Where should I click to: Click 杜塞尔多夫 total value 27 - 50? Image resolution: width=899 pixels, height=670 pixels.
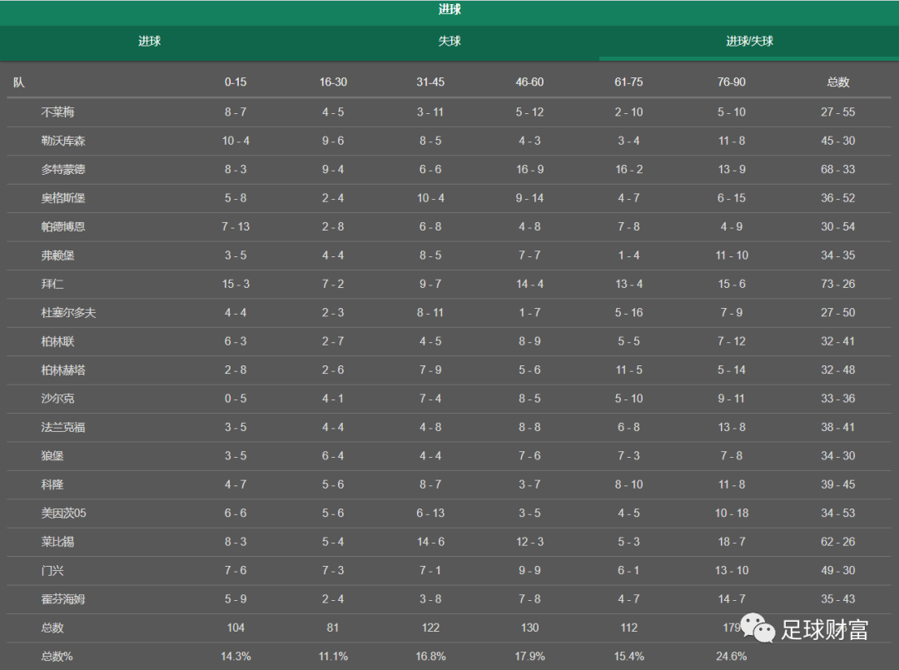point(837,313)
